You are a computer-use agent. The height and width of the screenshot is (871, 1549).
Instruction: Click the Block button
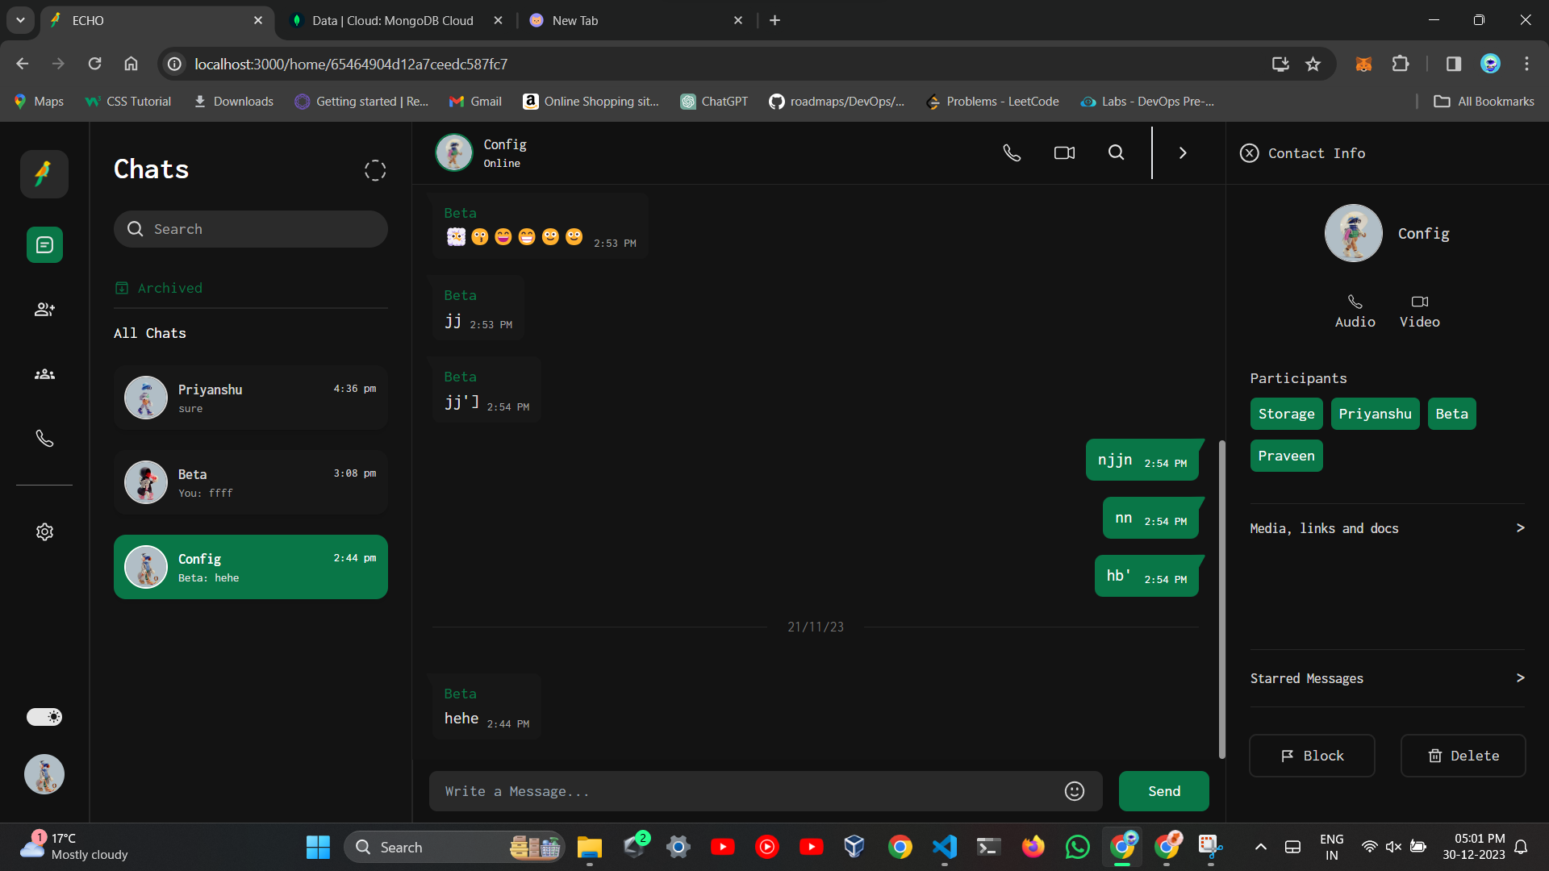point(1312,756)
